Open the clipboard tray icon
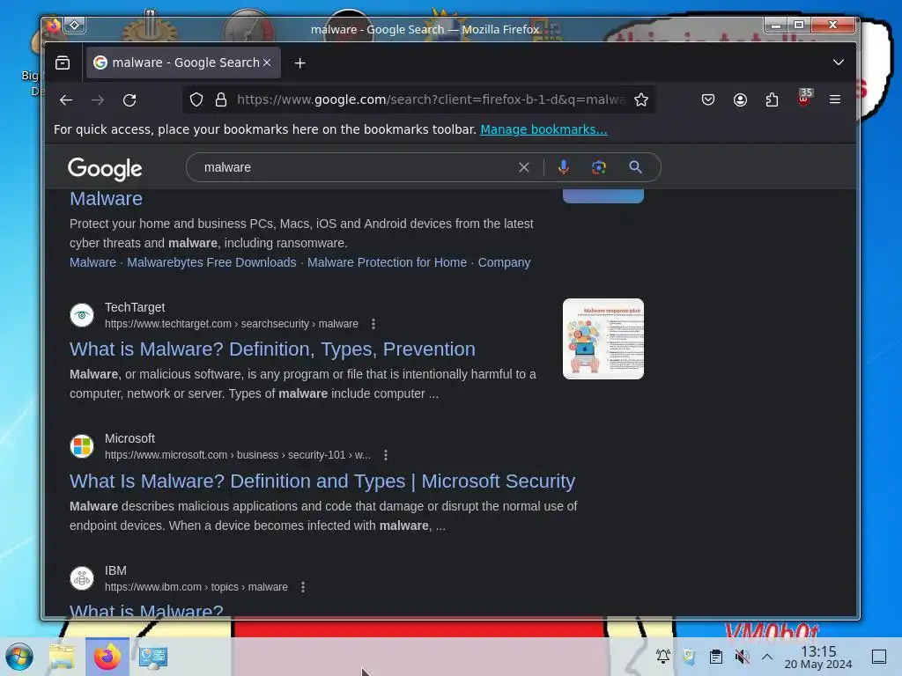902x676 pixels. [715, 657]
